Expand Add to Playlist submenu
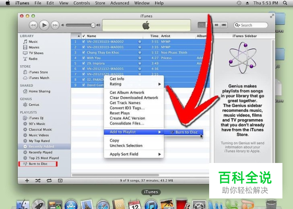Image resolution: width=293 pixels, height=209 pixels. coord(134,132)
